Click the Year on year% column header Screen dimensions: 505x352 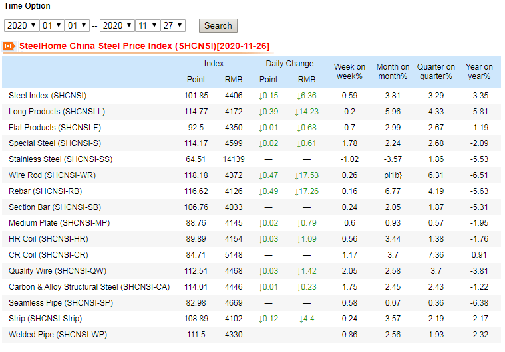(478, 72)
